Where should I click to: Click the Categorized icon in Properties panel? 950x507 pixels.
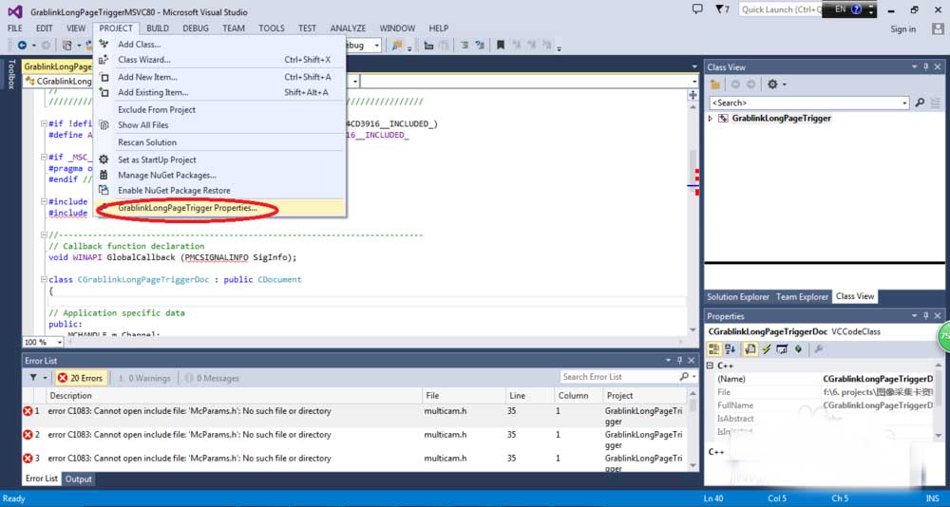(x=714, y=348)
